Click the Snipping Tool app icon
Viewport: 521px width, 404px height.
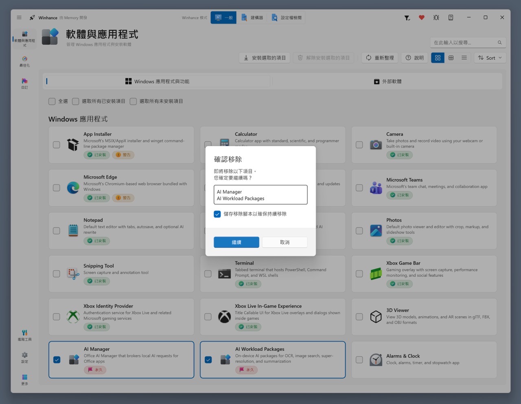tap(73, 274)
